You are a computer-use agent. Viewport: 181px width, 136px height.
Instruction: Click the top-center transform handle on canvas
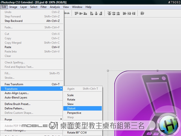[158, 71]
